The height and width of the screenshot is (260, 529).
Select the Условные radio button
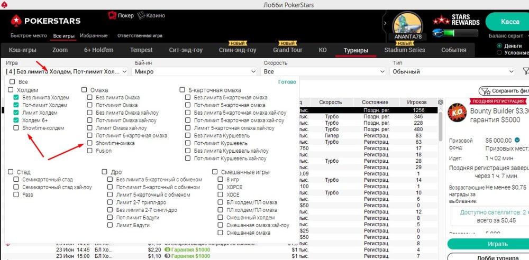(499, 53)
